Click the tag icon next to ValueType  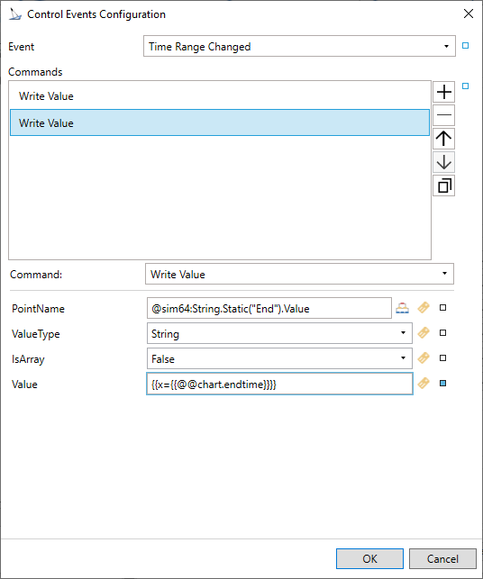point(424,333)
